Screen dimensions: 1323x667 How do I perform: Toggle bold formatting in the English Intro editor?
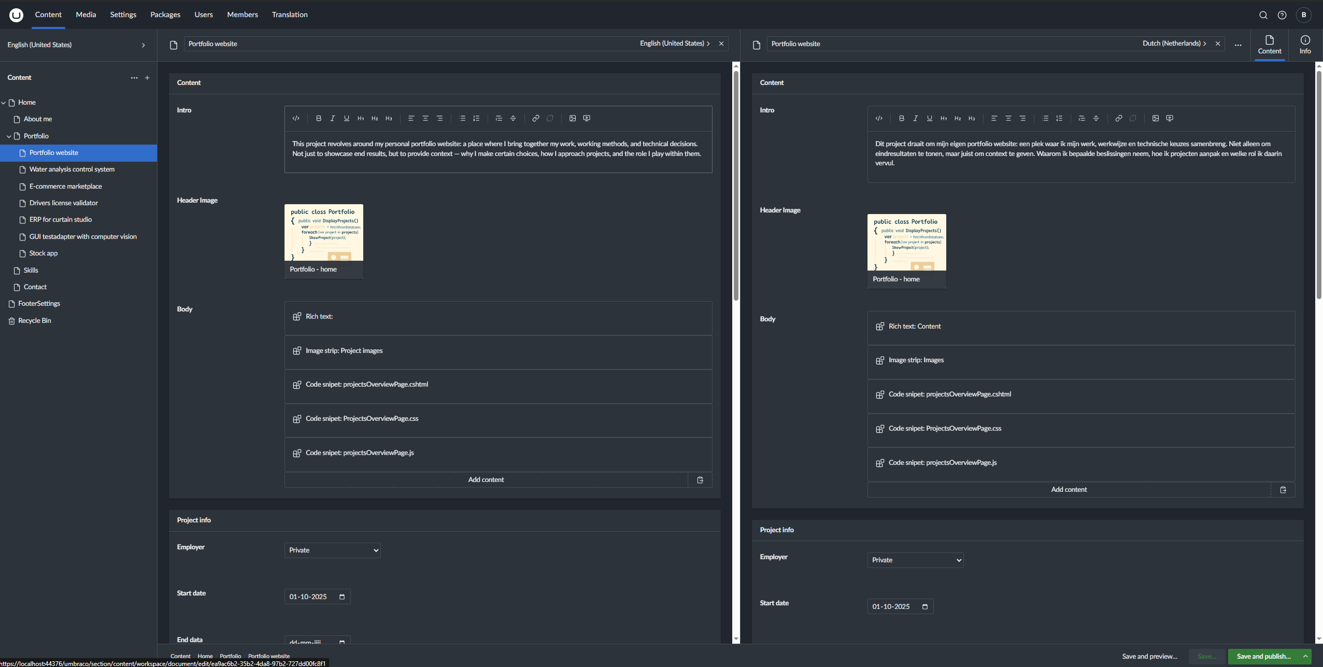click(319, 118)
